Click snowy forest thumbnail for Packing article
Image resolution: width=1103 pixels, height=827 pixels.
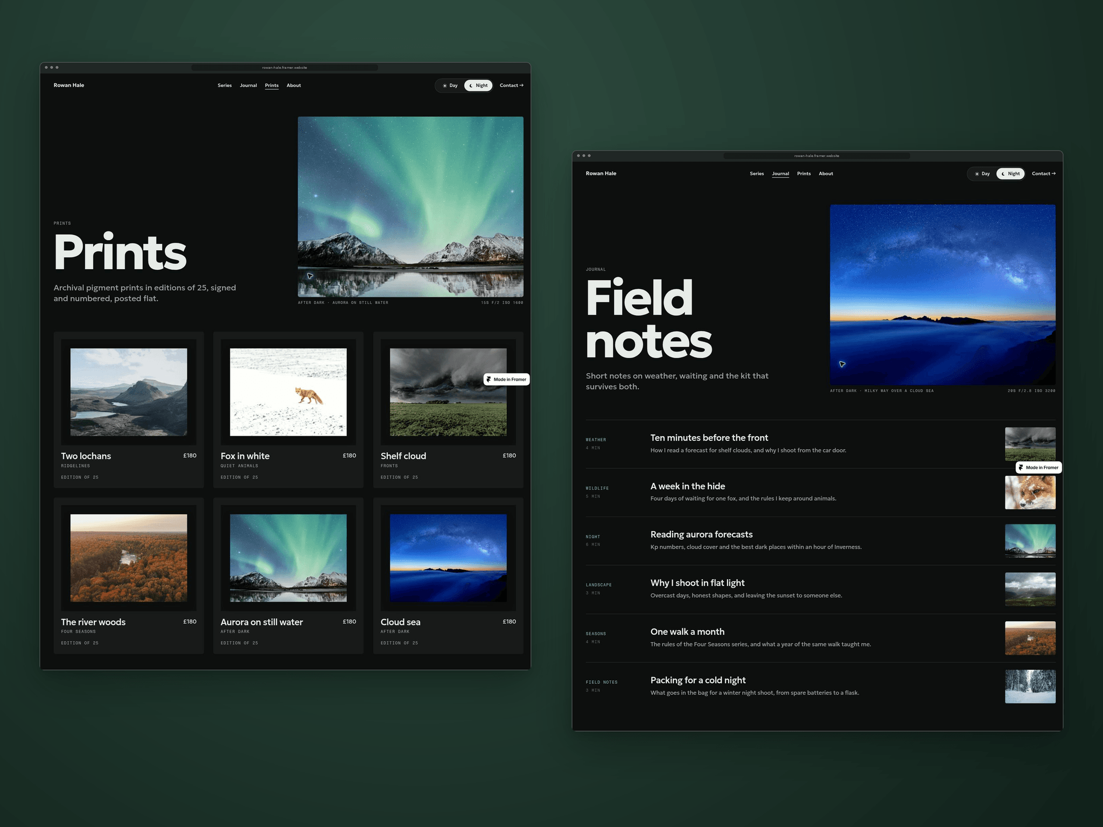point(1030,686)
